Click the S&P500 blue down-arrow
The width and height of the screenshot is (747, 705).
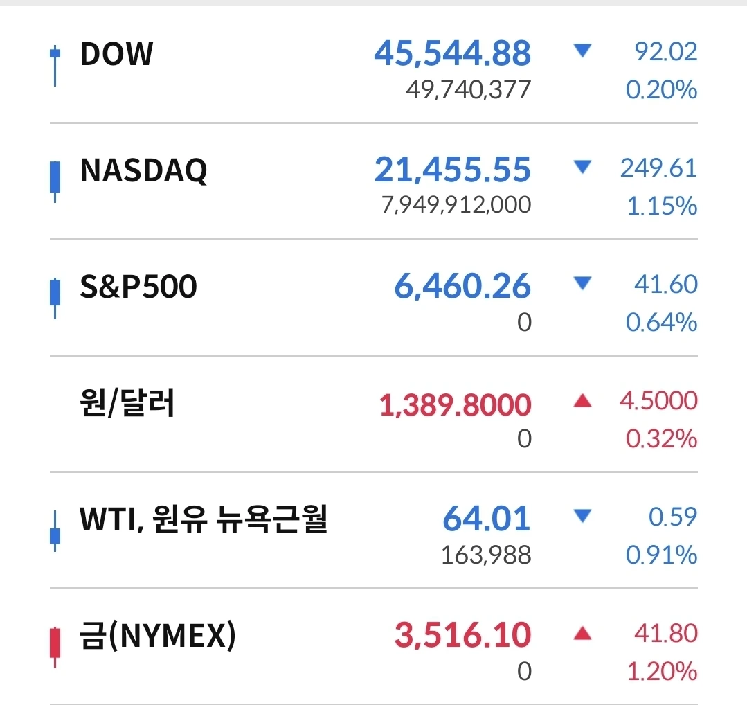pos(583,284)
